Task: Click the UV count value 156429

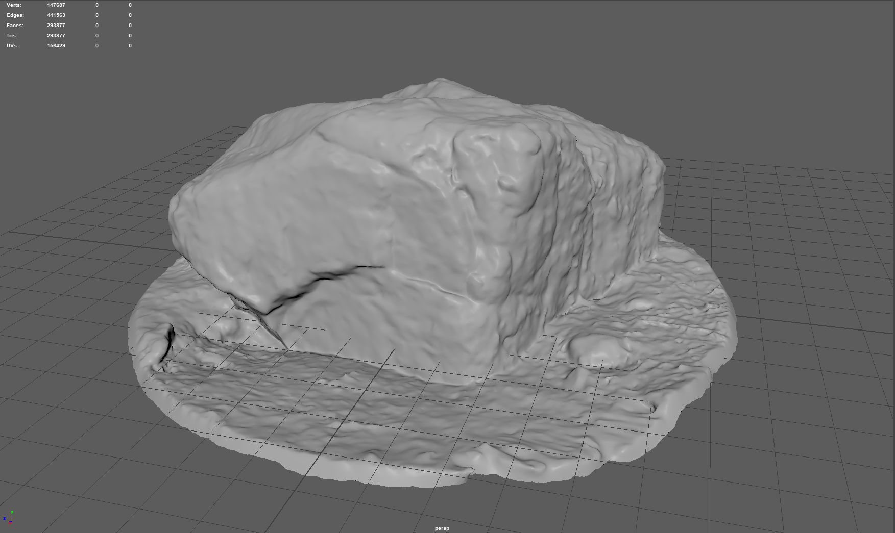Action: click(x=56, y=46)
